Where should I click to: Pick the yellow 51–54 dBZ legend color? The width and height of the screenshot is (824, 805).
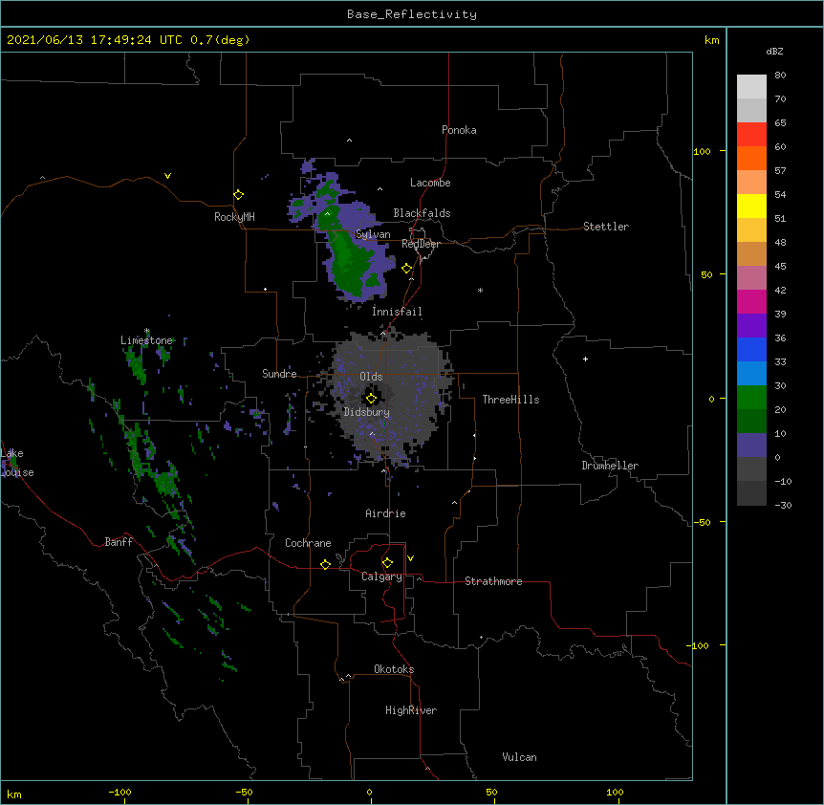pyautogui.click(x=751, y=206)
